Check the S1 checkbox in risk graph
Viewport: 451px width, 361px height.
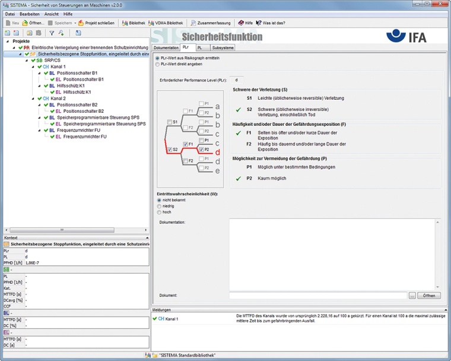tap(170, 122)
